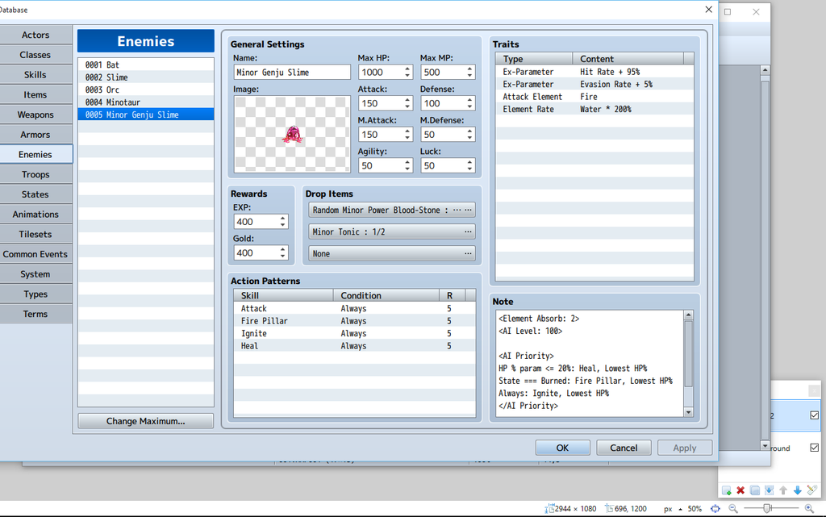Merge layer down icon
The width and height of the screenshot is (826, 517).
pos(769,490)
